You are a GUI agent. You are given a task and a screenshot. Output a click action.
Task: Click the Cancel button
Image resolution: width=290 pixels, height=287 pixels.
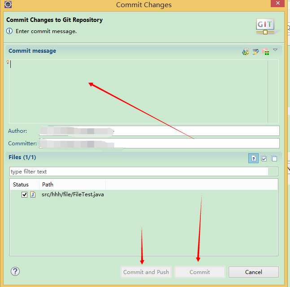(254, 272)
